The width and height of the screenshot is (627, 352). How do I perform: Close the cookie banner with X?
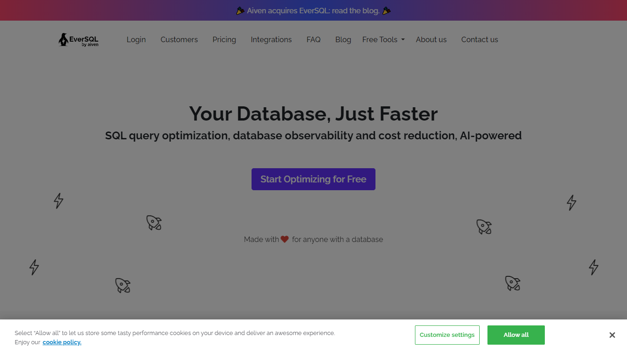[612, 335]
